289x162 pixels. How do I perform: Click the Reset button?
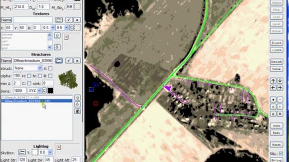point(276,145)
